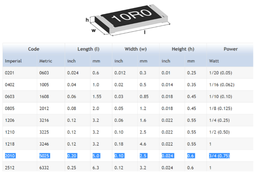Click the "Code" column header

click(34, 49)
